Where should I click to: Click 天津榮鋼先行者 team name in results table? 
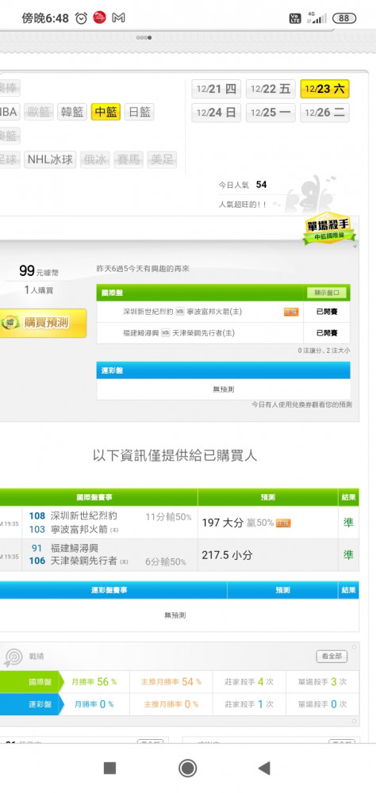84,561
